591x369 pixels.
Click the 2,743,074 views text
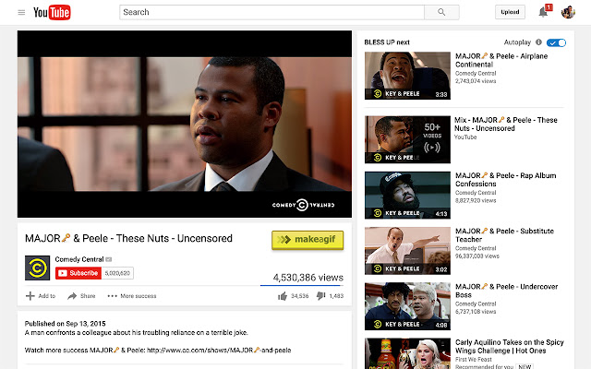pyautogui.click(x=476, y=81)
